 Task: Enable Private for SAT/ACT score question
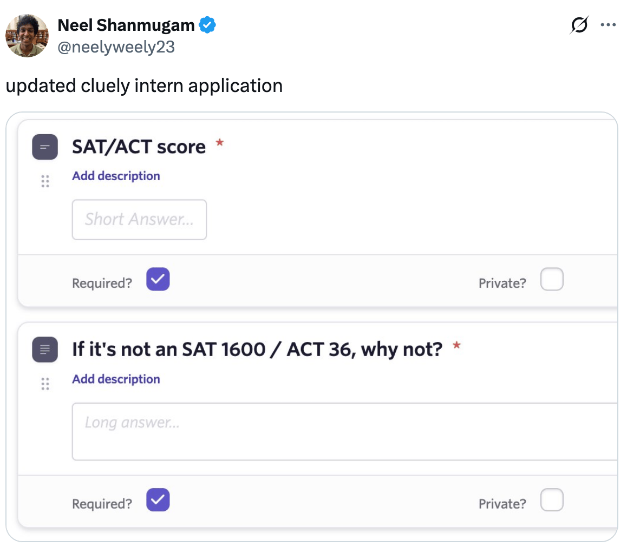[x=552, y=280]
